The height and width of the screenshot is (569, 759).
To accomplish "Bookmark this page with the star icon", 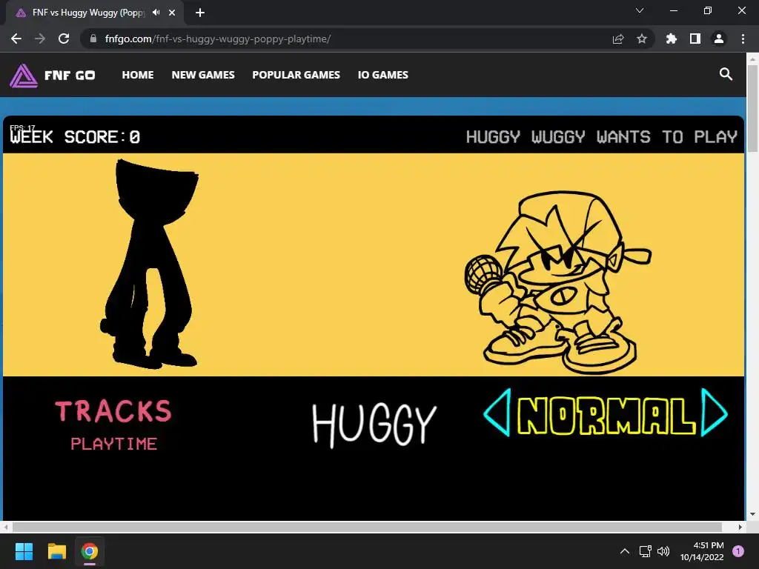I will [x=642, y=39].
